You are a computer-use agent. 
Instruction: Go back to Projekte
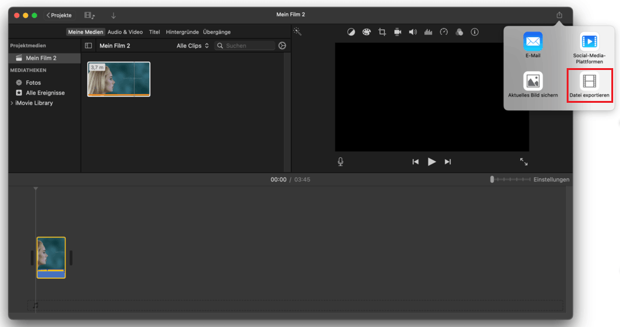coord(60,15)
